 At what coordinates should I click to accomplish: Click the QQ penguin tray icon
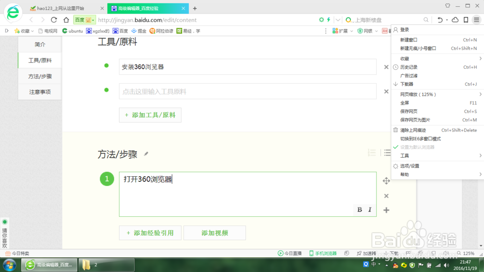[x=395, y=265]
